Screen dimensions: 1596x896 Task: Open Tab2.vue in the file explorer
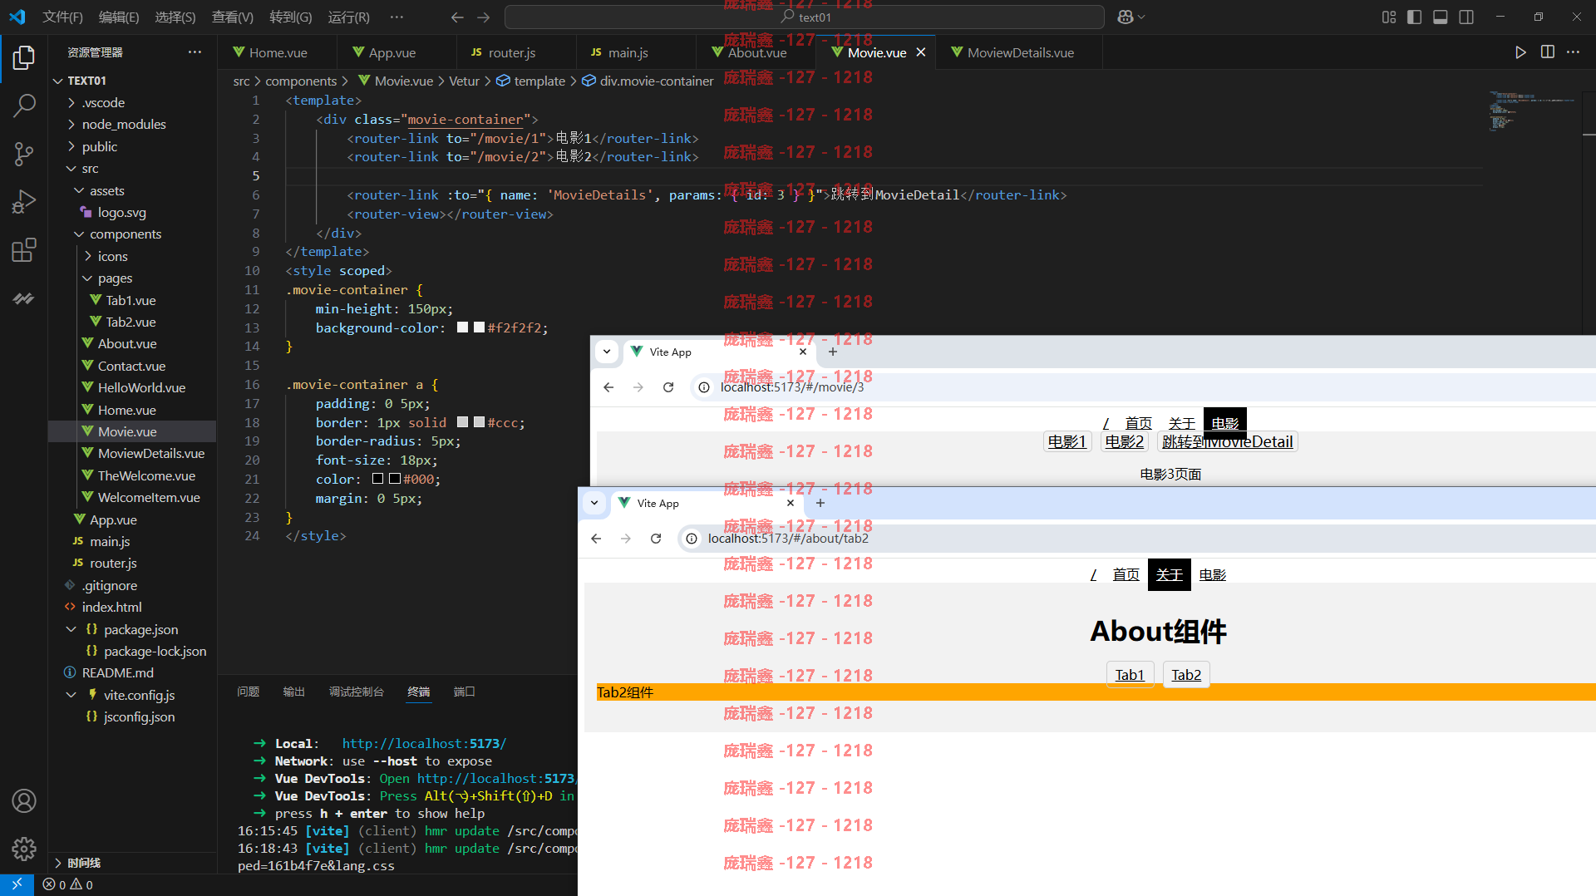click(x=131, y=322)
